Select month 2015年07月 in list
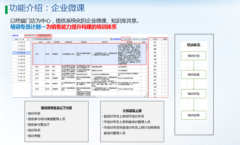240x145 pixels. pos(21,63)
